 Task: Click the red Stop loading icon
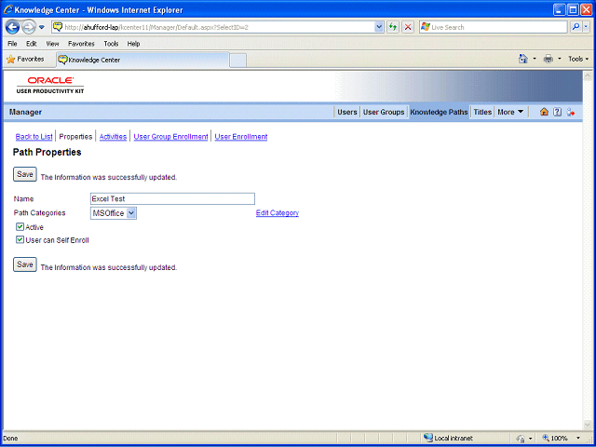coord(408,27)
